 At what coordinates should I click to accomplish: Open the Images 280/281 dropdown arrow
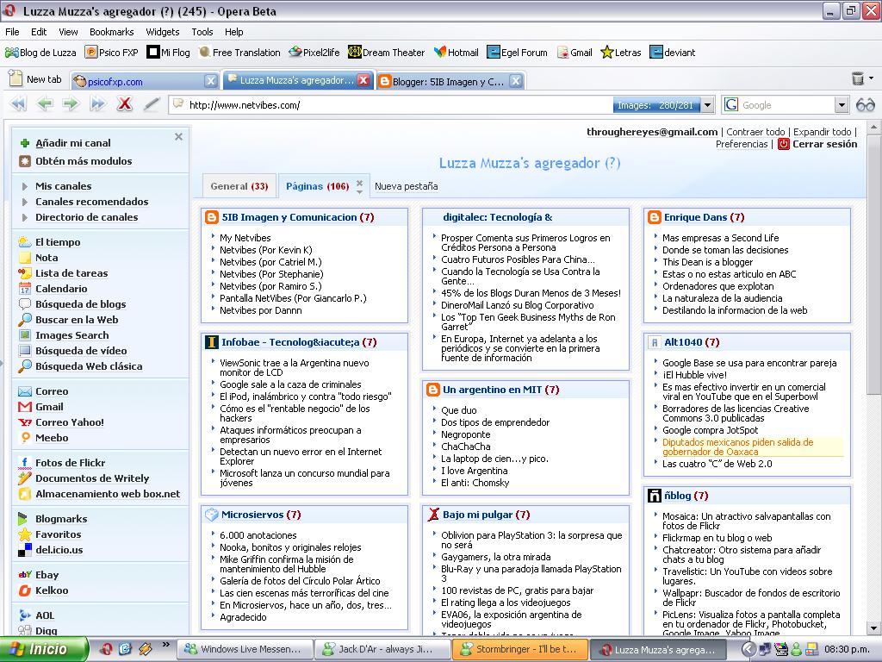click(708, 104)
